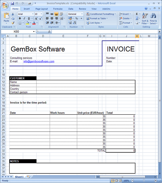Click the Copy icon
The image size is (162, 183).
13,19
